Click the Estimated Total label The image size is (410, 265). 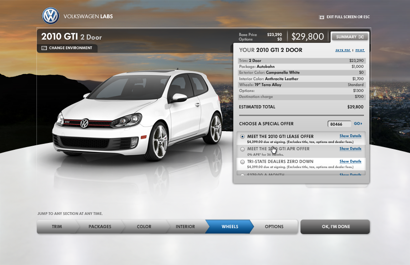pyautogui.click(x=257, y=107)
